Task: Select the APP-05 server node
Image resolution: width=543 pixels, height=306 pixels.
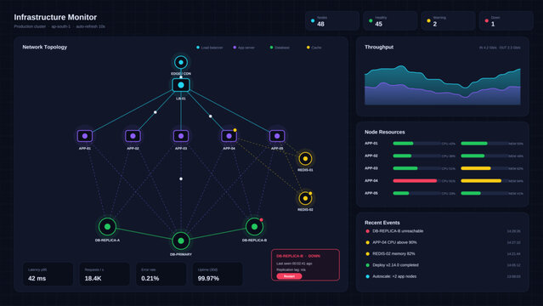Action: 277,136
